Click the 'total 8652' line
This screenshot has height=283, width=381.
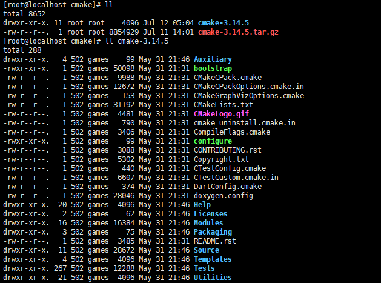pyautogui.click(x=24, y=13)
